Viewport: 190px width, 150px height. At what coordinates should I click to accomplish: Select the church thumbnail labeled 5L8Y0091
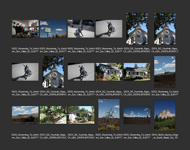pos(165,29)
